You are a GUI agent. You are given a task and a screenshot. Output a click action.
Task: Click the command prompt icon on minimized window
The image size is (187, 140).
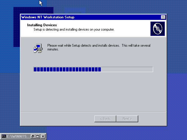pos(4,136)
